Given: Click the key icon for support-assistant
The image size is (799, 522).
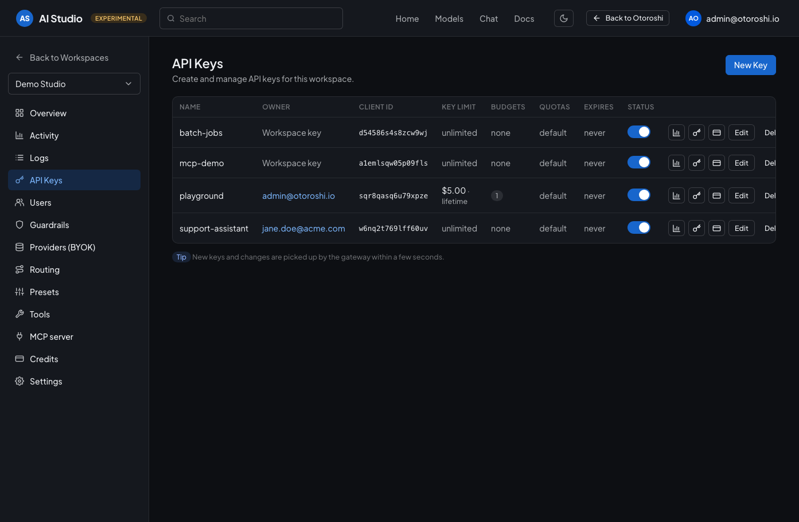Looking at the screenshot, I should coord(696,228).
